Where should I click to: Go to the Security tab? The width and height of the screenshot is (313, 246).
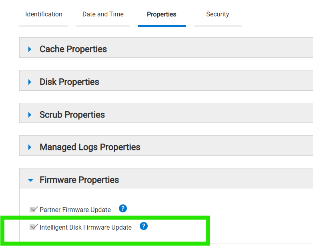click(217, 14)
